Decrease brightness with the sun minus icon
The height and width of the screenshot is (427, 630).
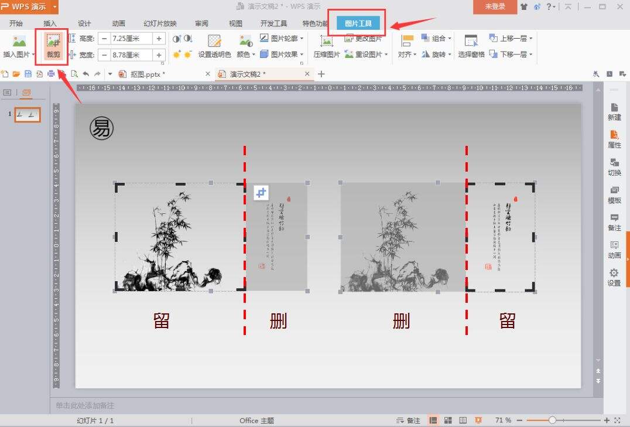click(187, 54)
